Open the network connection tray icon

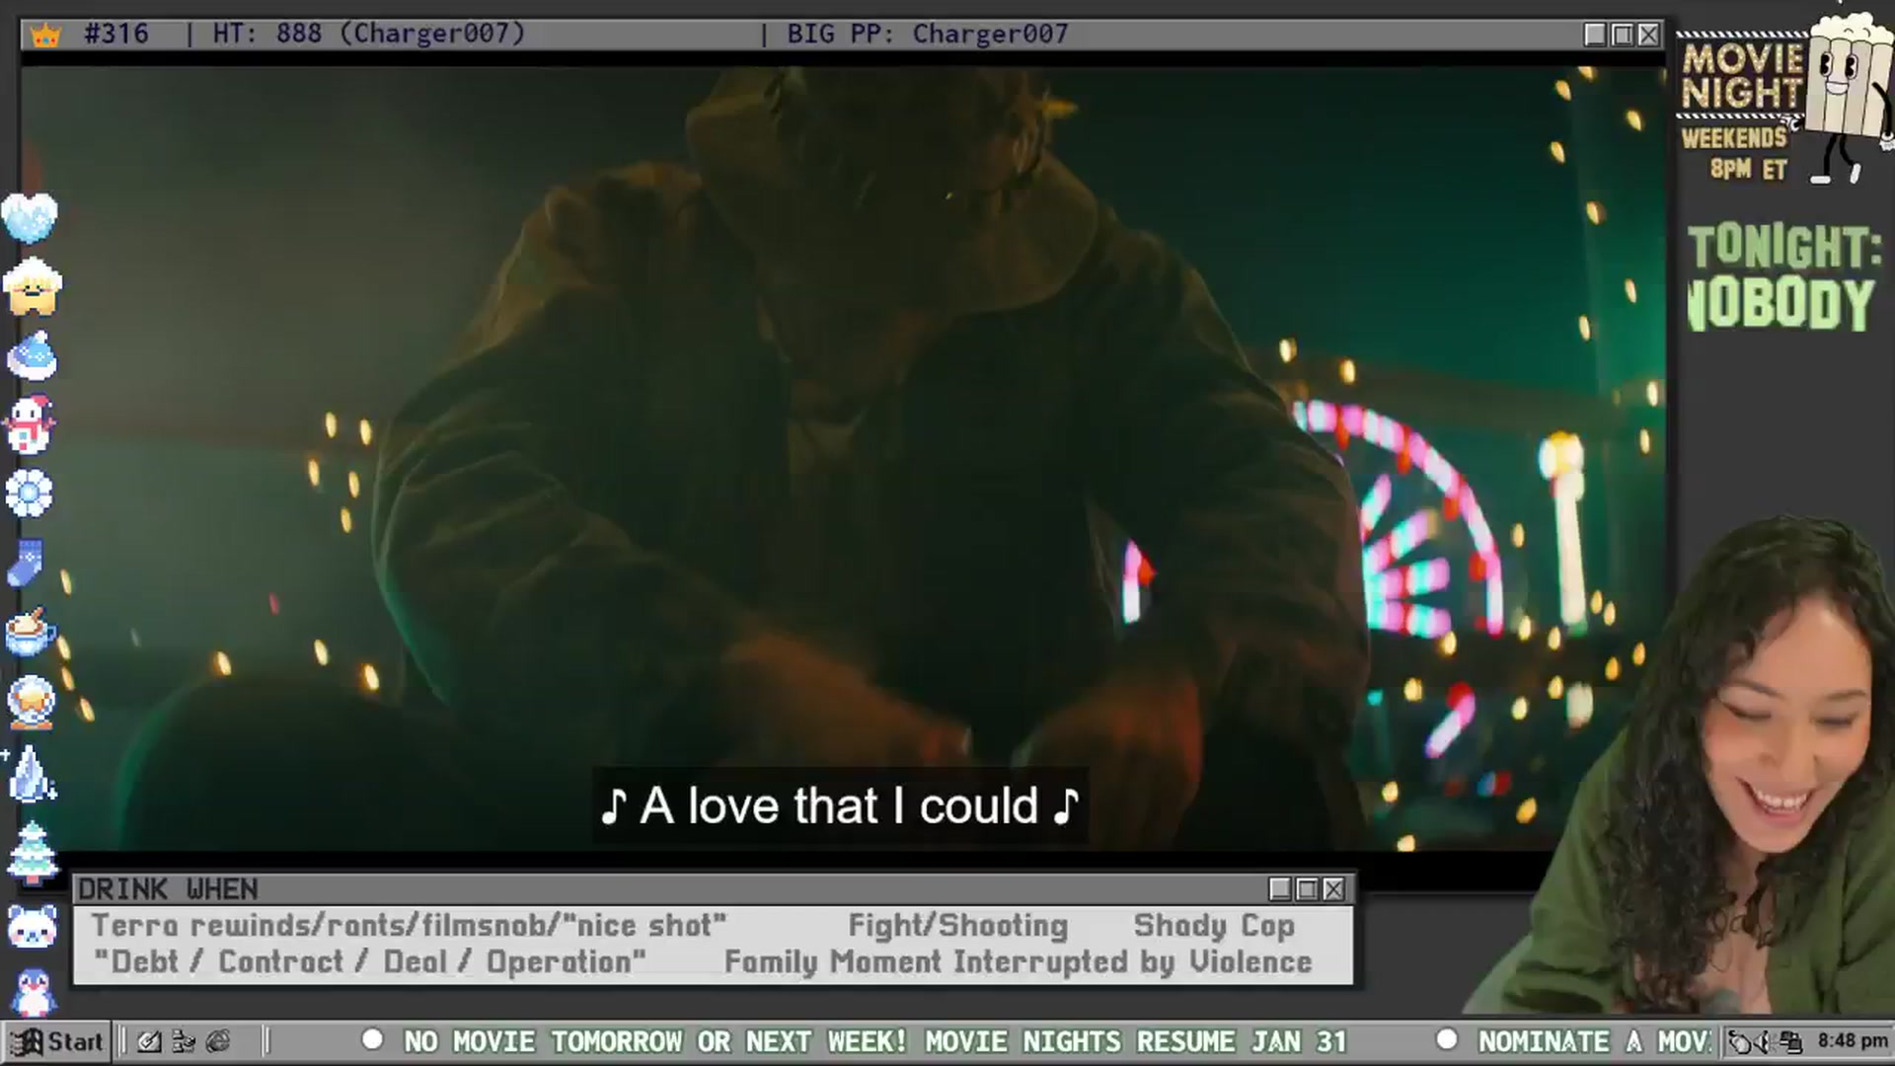(1791, 1042)
